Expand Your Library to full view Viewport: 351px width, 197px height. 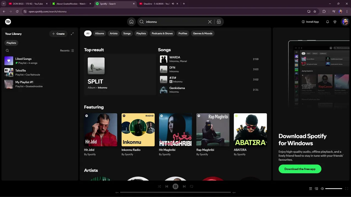pos(72,34)
